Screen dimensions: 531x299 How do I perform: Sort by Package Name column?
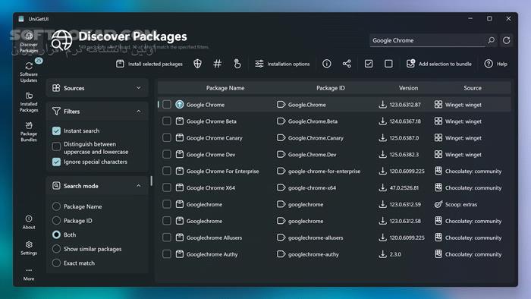tap(225, 88)
